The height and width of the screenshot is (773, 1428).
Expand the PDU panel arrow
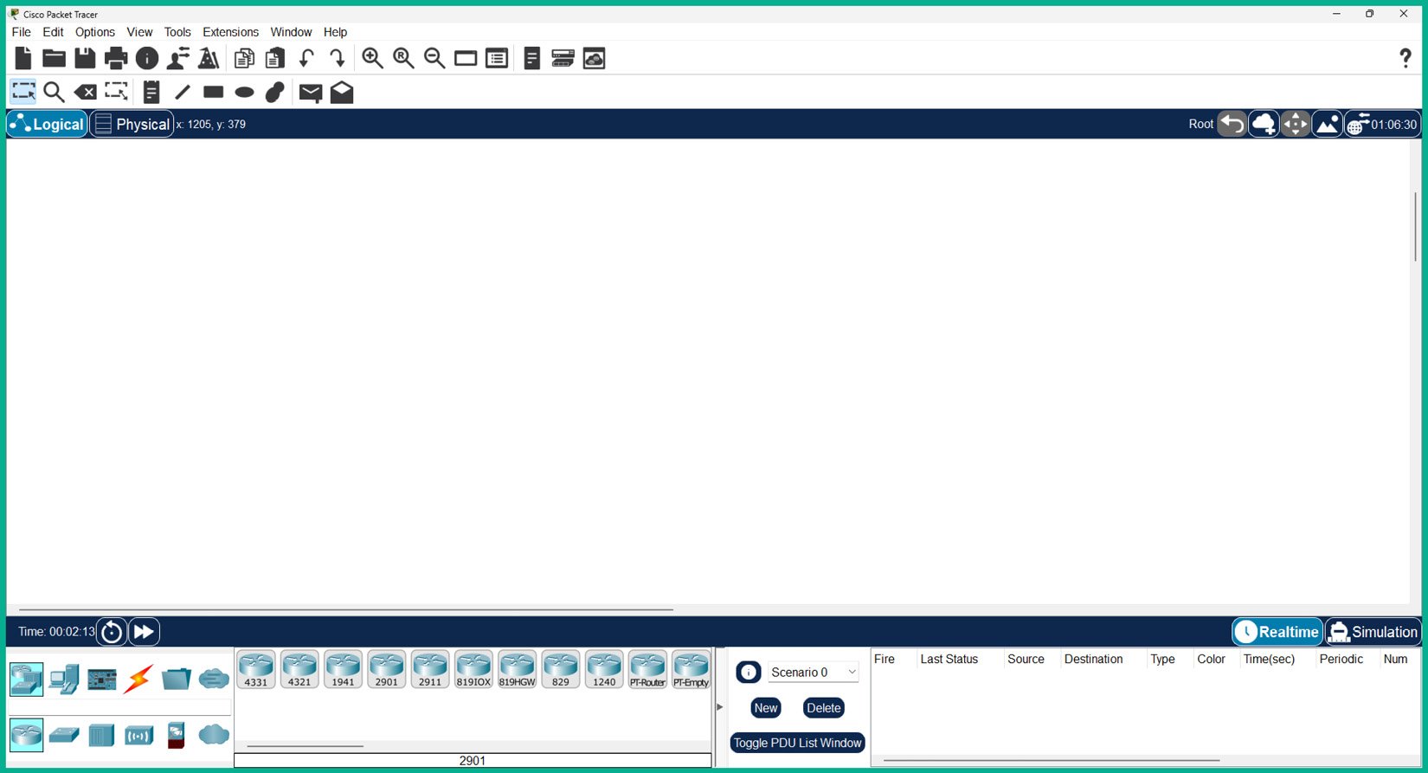[719, 707]
